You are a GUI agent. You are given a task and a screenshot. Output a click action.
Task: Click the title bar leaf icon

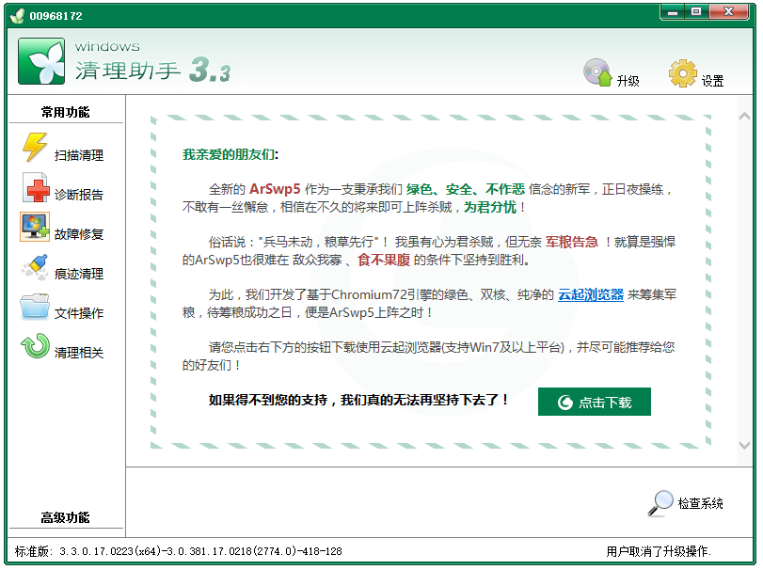[17, 16]
